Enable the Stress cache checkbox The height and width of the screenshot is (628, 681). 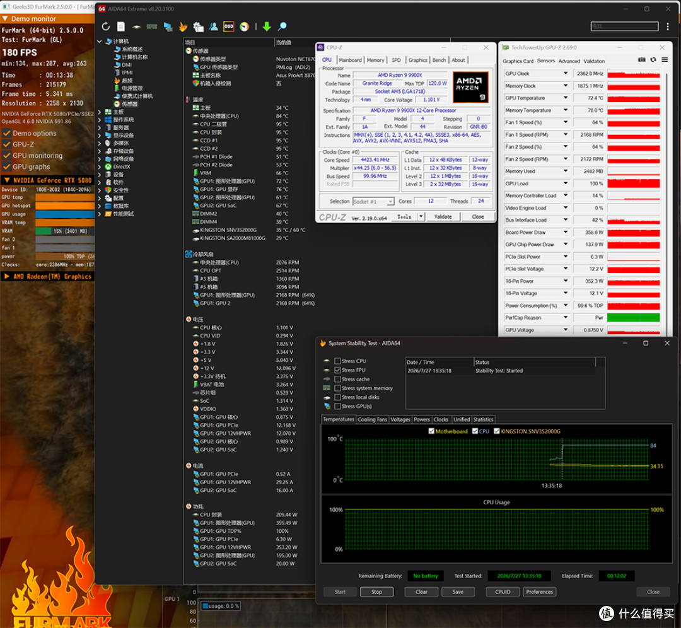[x=337, y=379]
